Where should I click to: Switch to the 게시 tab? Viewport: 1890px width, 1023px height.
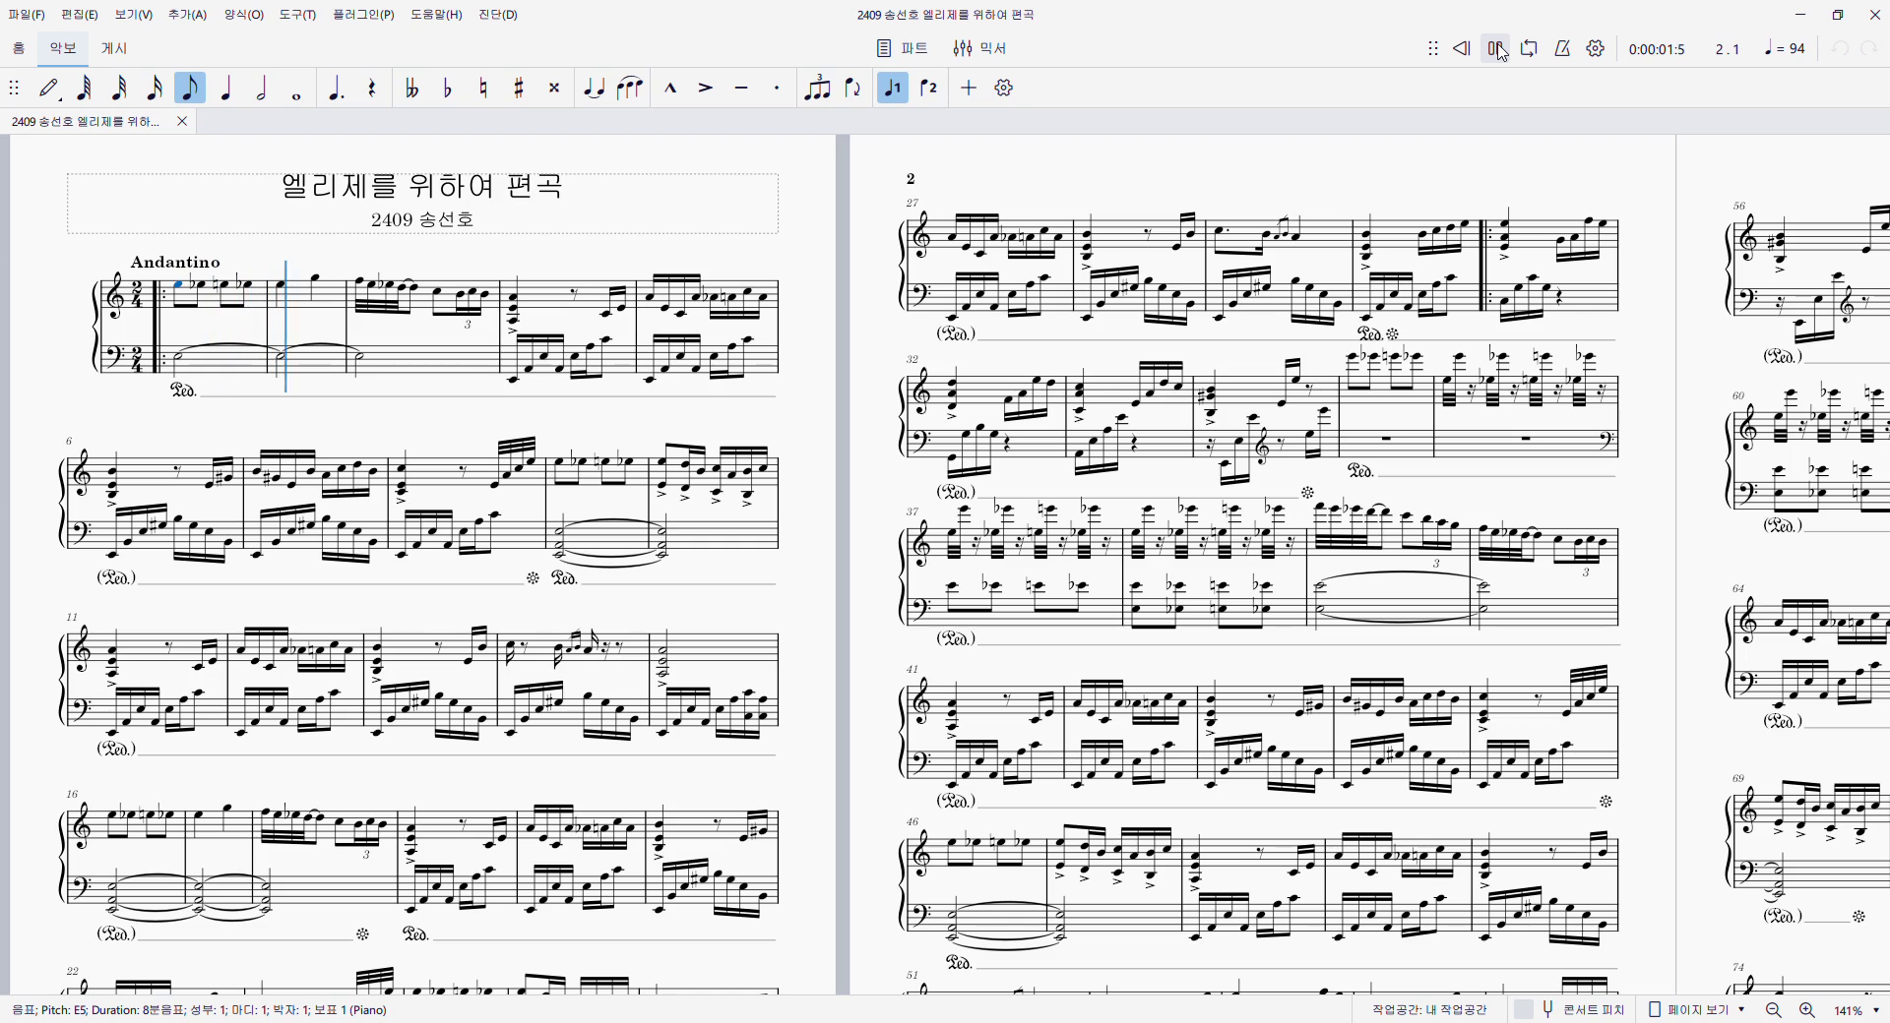point(114,48)
